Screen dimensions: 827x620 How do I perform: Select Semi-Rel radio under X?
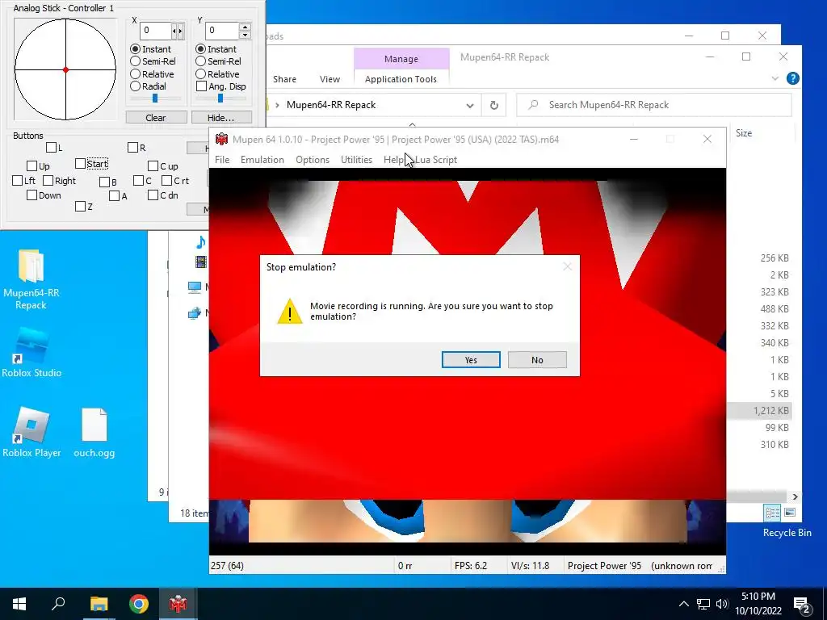click(x=135, y=61)
